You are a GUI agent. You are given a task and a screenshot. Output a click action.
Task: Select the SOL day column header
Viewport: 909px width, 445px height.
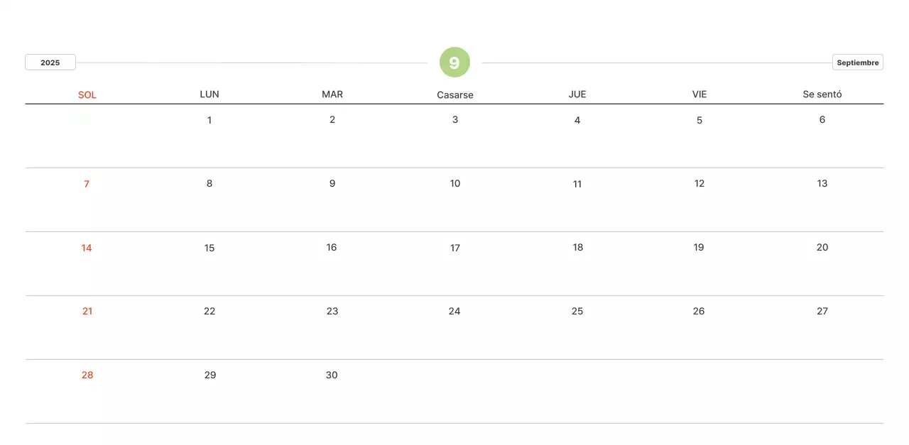click(x=87, y=94)
